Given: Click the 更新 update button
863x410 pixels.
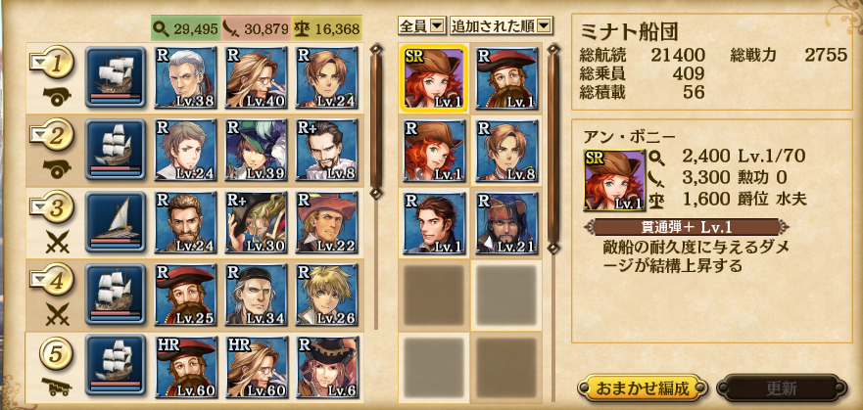Looking at the screenshot, I should tap(781, 388).
